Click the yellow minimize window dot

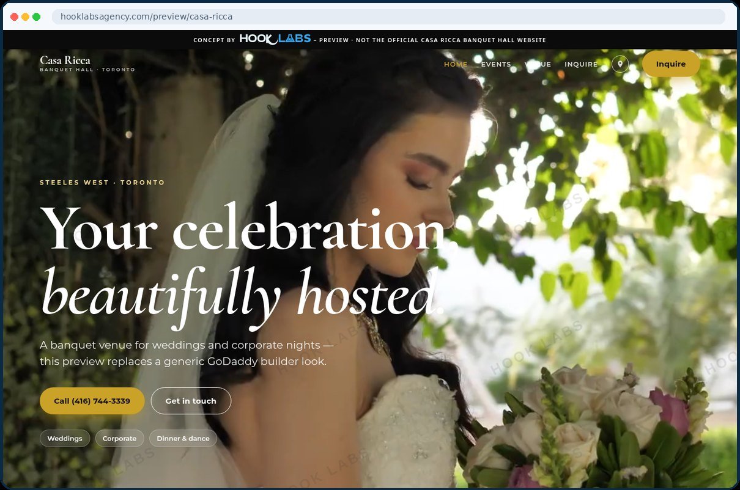pos(25,16)
